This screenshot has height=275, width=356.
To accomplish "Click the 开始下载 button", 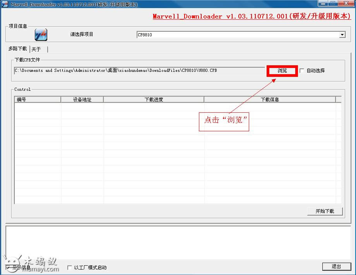I will [x=324, y=211].
